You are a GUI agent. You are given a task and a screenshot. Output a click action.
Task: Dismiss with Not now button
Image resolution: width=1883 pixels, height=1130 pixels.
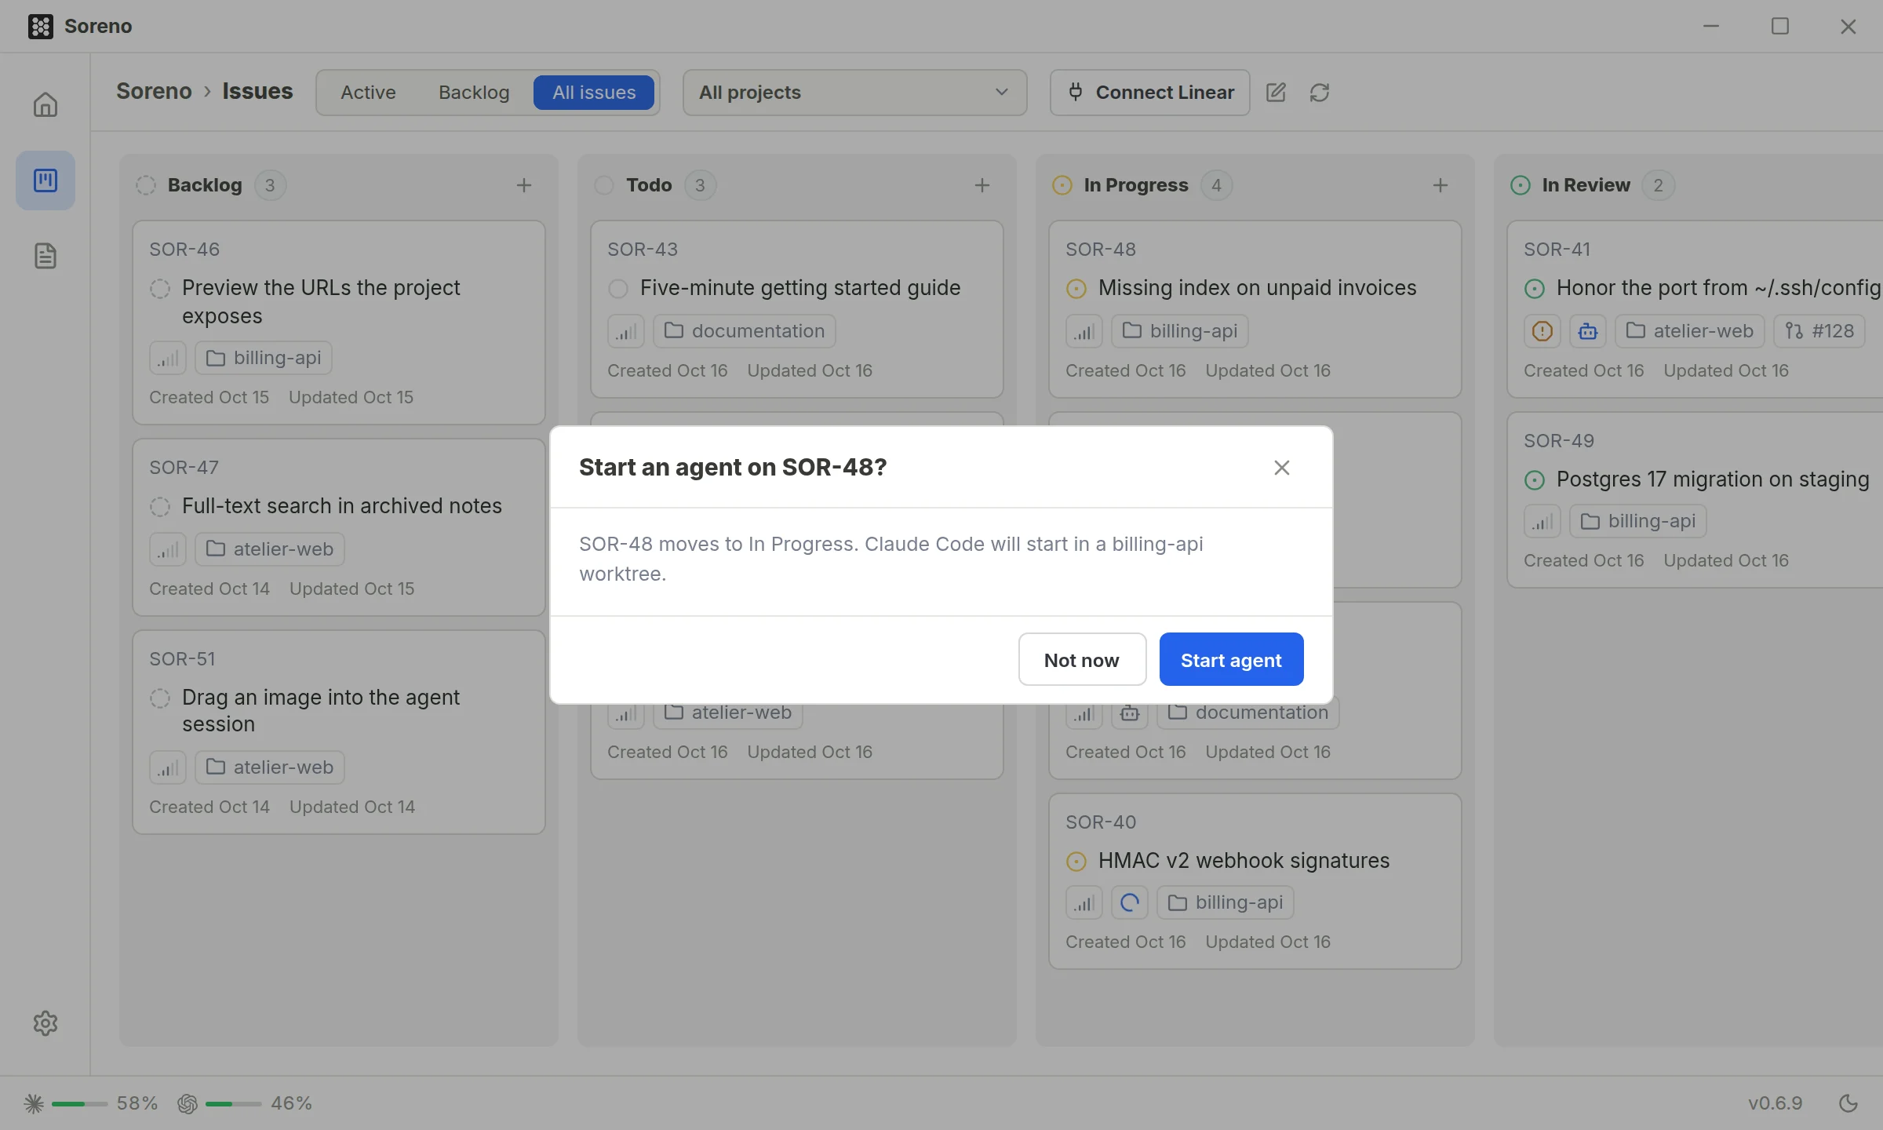(x=1082, y=659)
